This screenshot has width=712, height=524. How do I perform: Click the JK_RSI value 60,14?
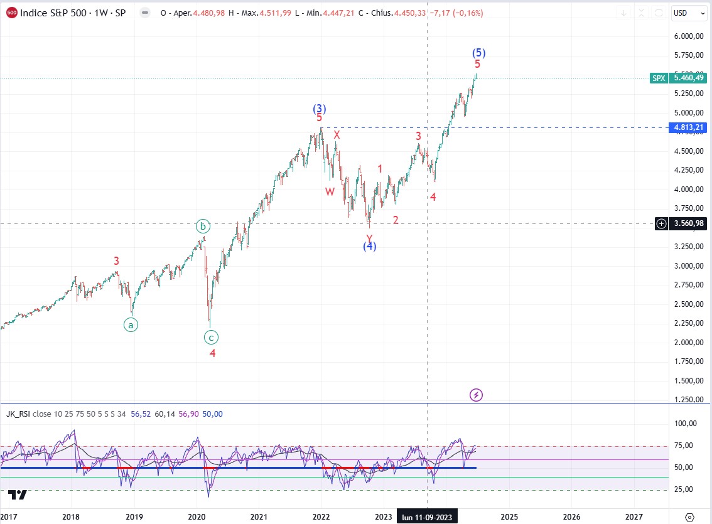(165, 414)
